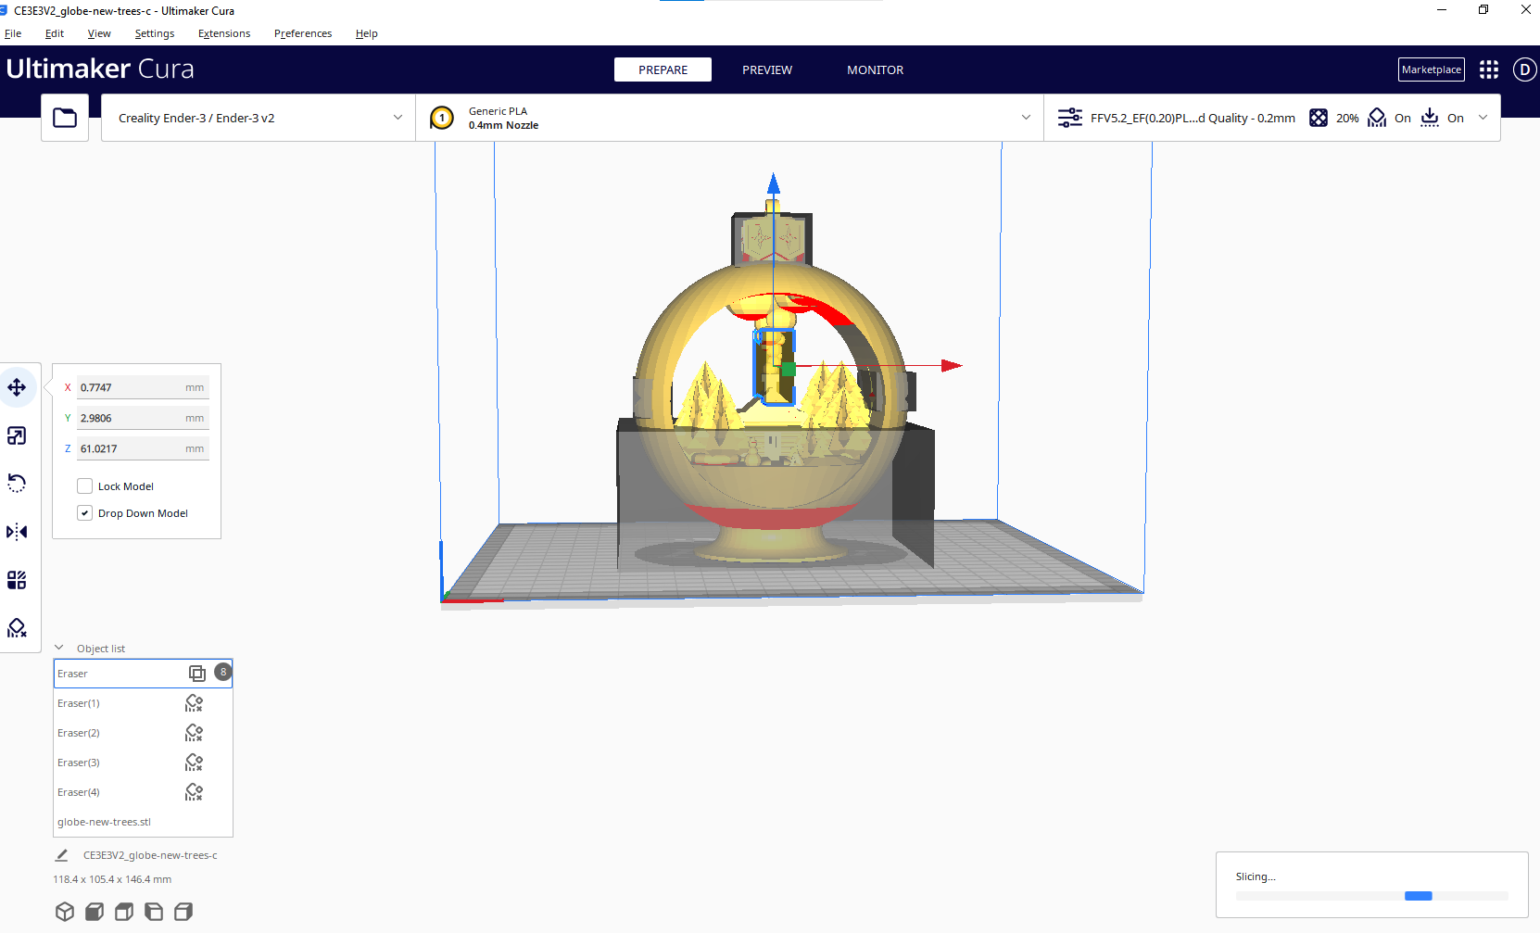The height and width of the screenshot is (933, 1540).
Task: Click the print settings sliders icon
Action: 1070,118
